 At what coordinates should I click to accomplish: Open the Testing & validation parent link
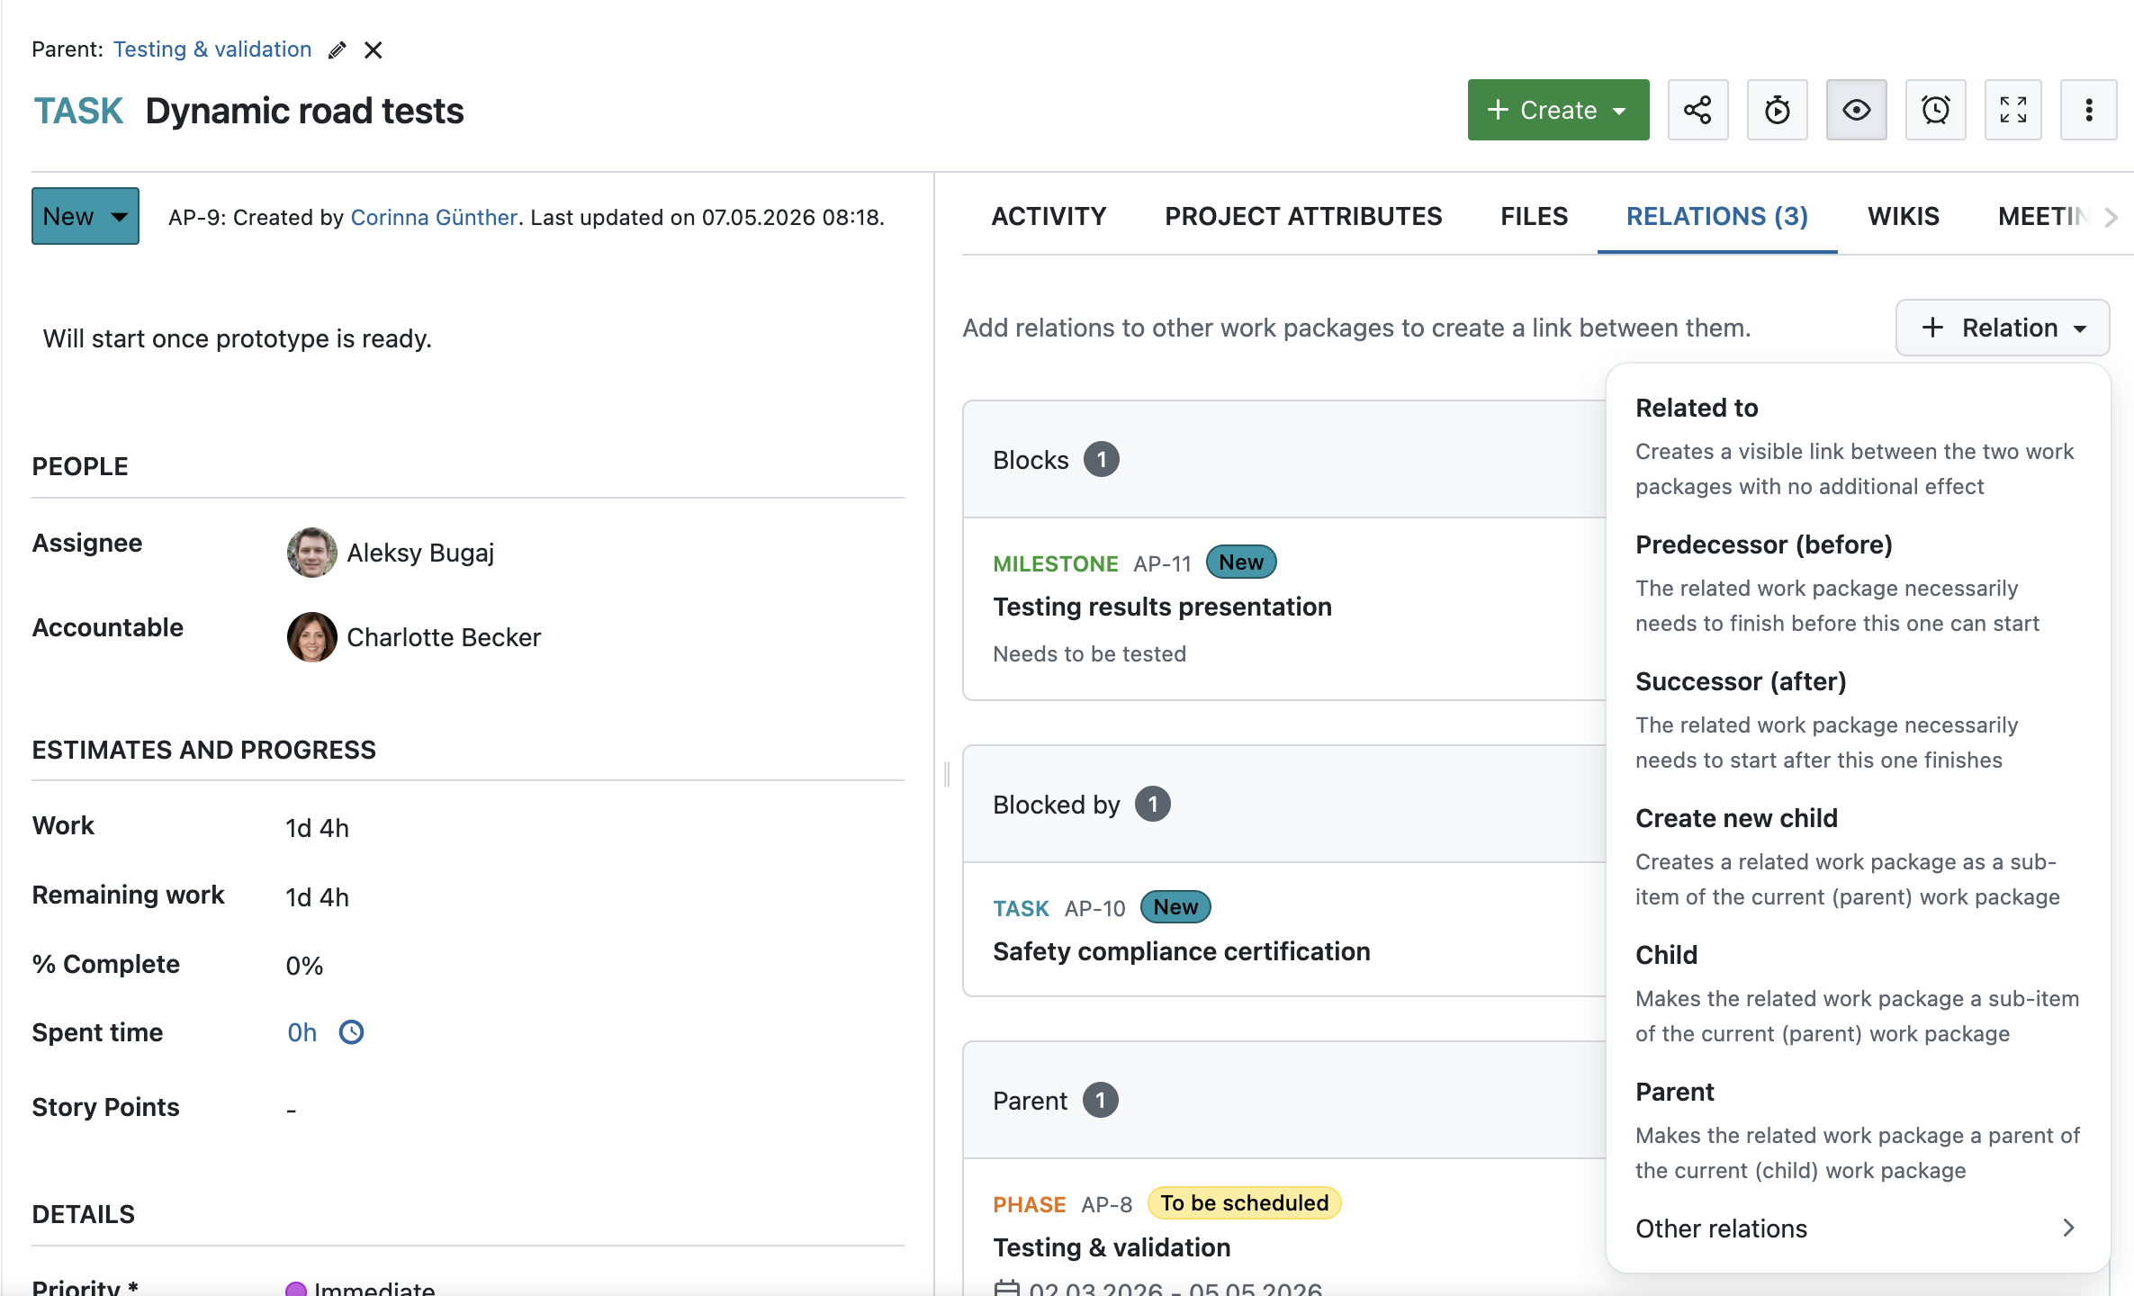tap(212, 49)
